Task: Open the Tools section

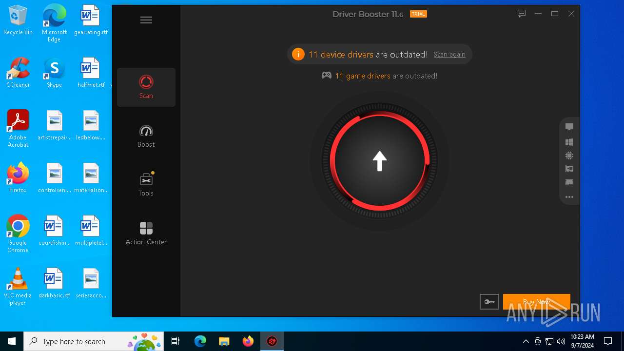Action: pos(146,185)
